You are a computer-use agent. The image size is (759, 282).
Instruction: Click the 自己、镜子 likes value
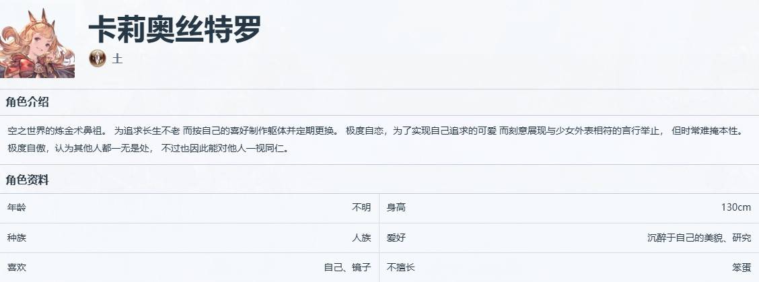[348, 267]
